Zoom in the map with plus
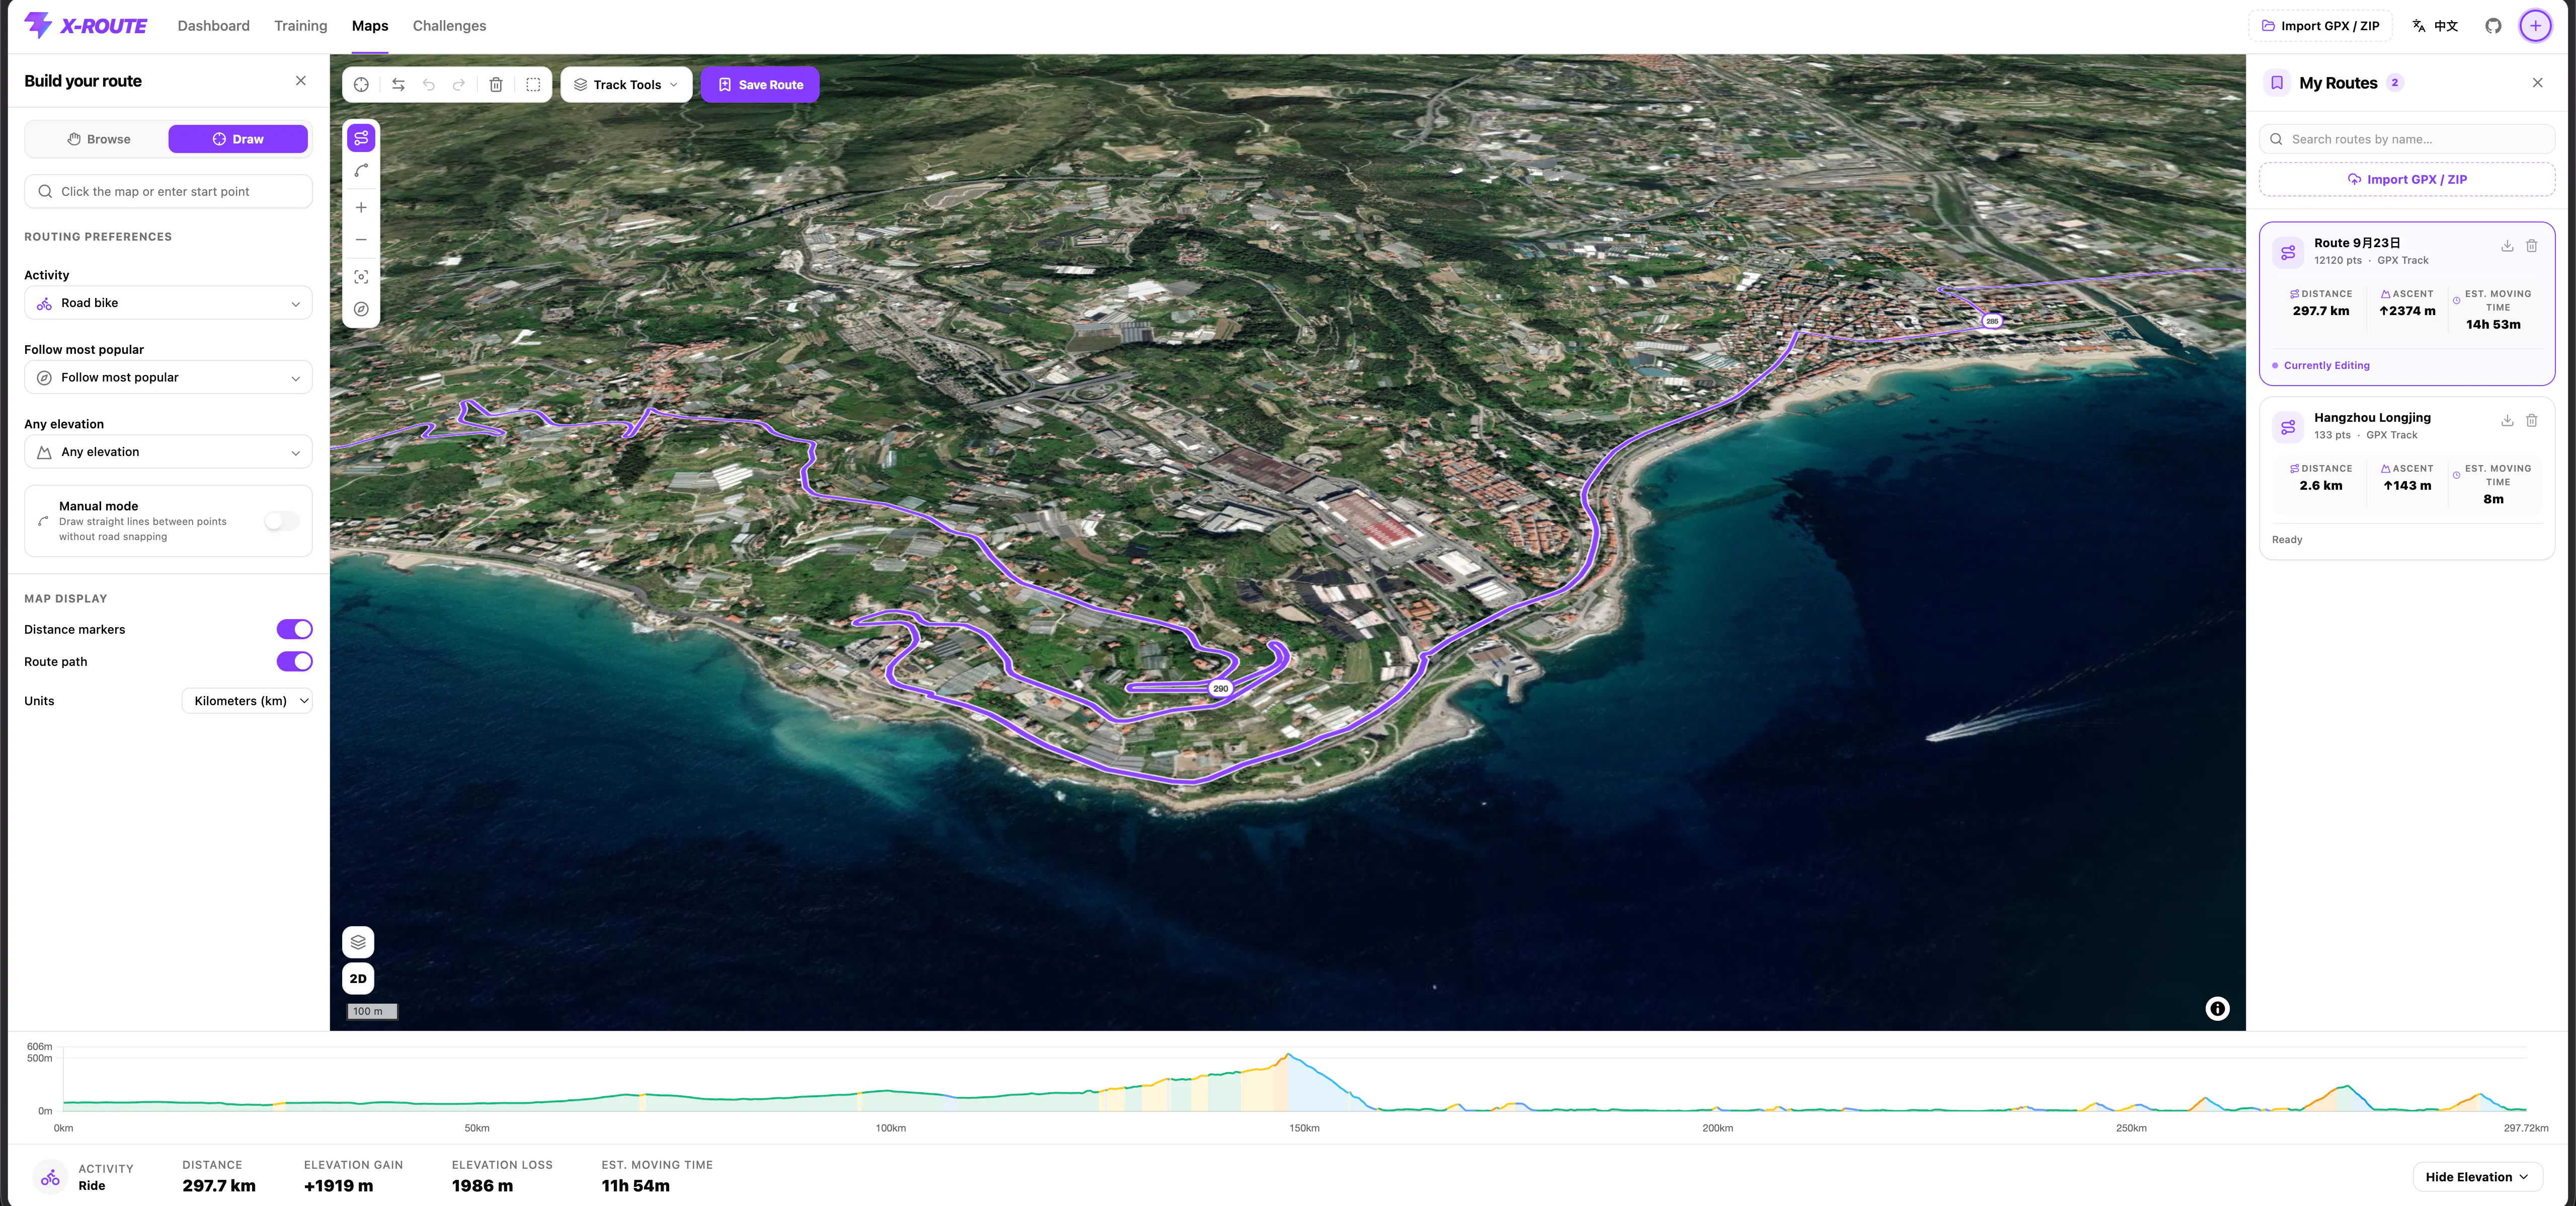This screenshot has width=2576, height=1206. click(361, 207)
